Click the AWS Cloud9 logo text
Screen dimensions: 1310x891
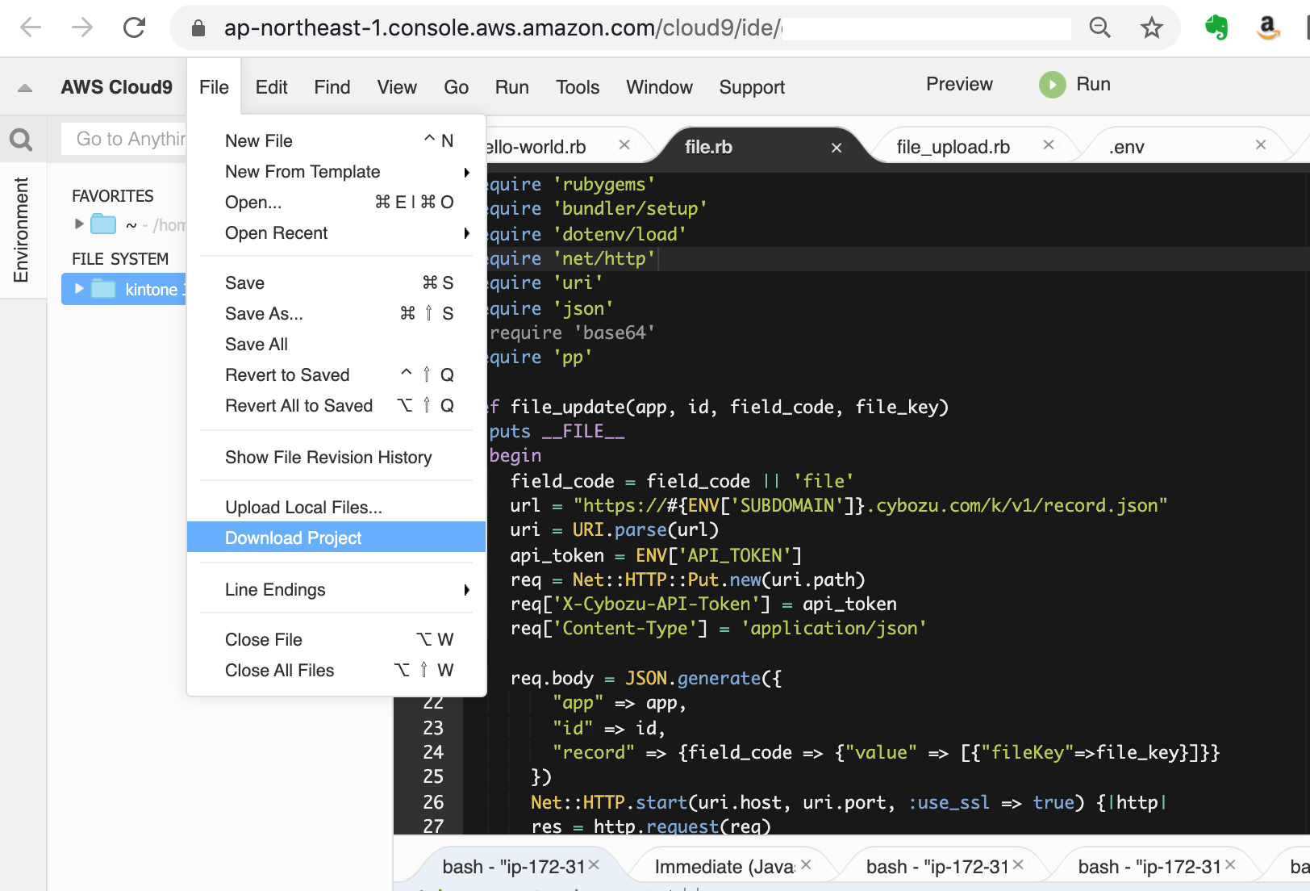click(x=117, y=87)
